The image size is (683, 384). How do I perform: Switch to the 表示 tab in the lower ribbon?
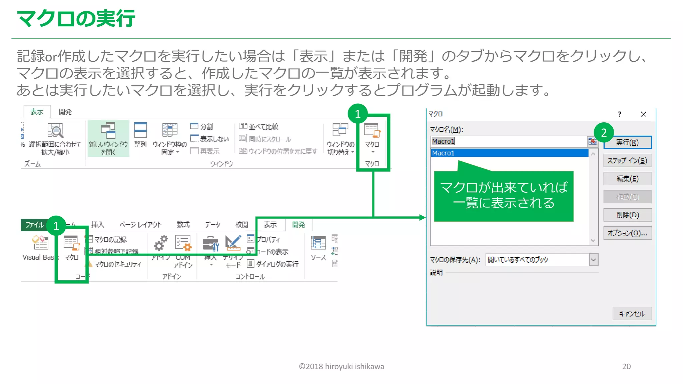coord(270,225)
